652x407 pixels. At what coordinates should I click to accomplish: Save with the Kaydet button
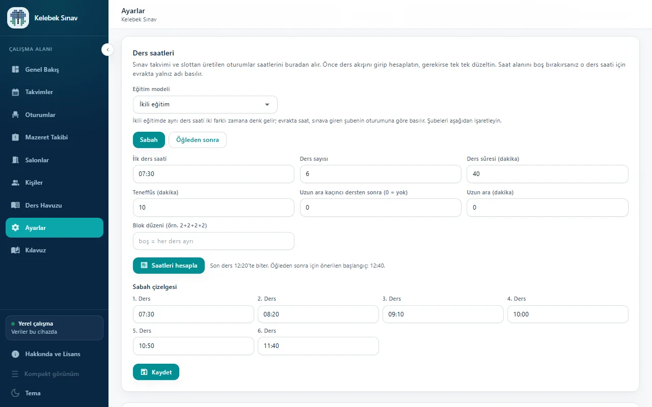[x=156, y=372]
